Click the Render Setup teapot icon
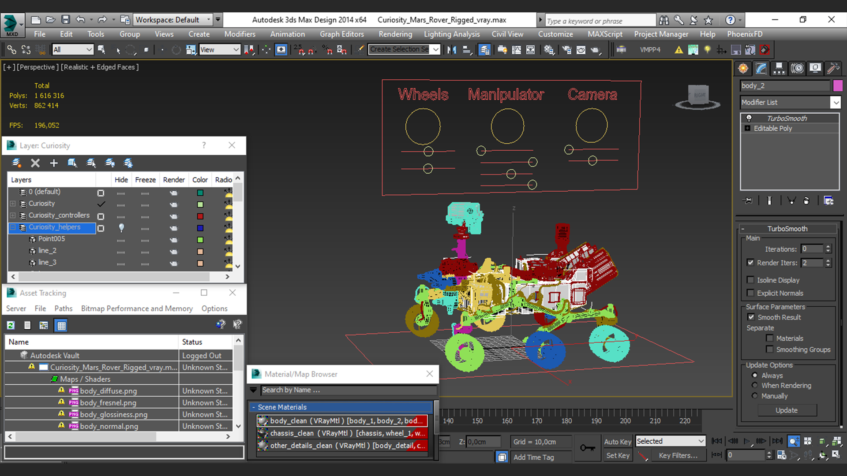The width and height of the screenshot is (847, 476). click(x=567, y=50)
